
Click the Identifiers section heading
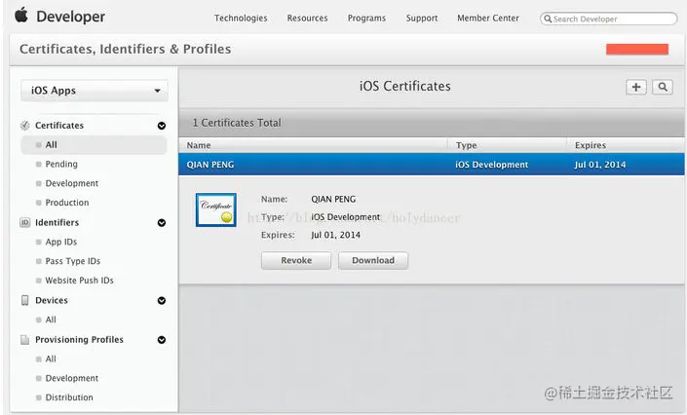pos(57,223)
